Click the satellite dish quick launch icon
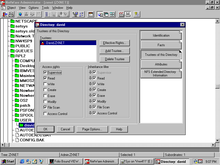Image resolution: width=220 pixels, height=165 pixels. click(41, 161)
